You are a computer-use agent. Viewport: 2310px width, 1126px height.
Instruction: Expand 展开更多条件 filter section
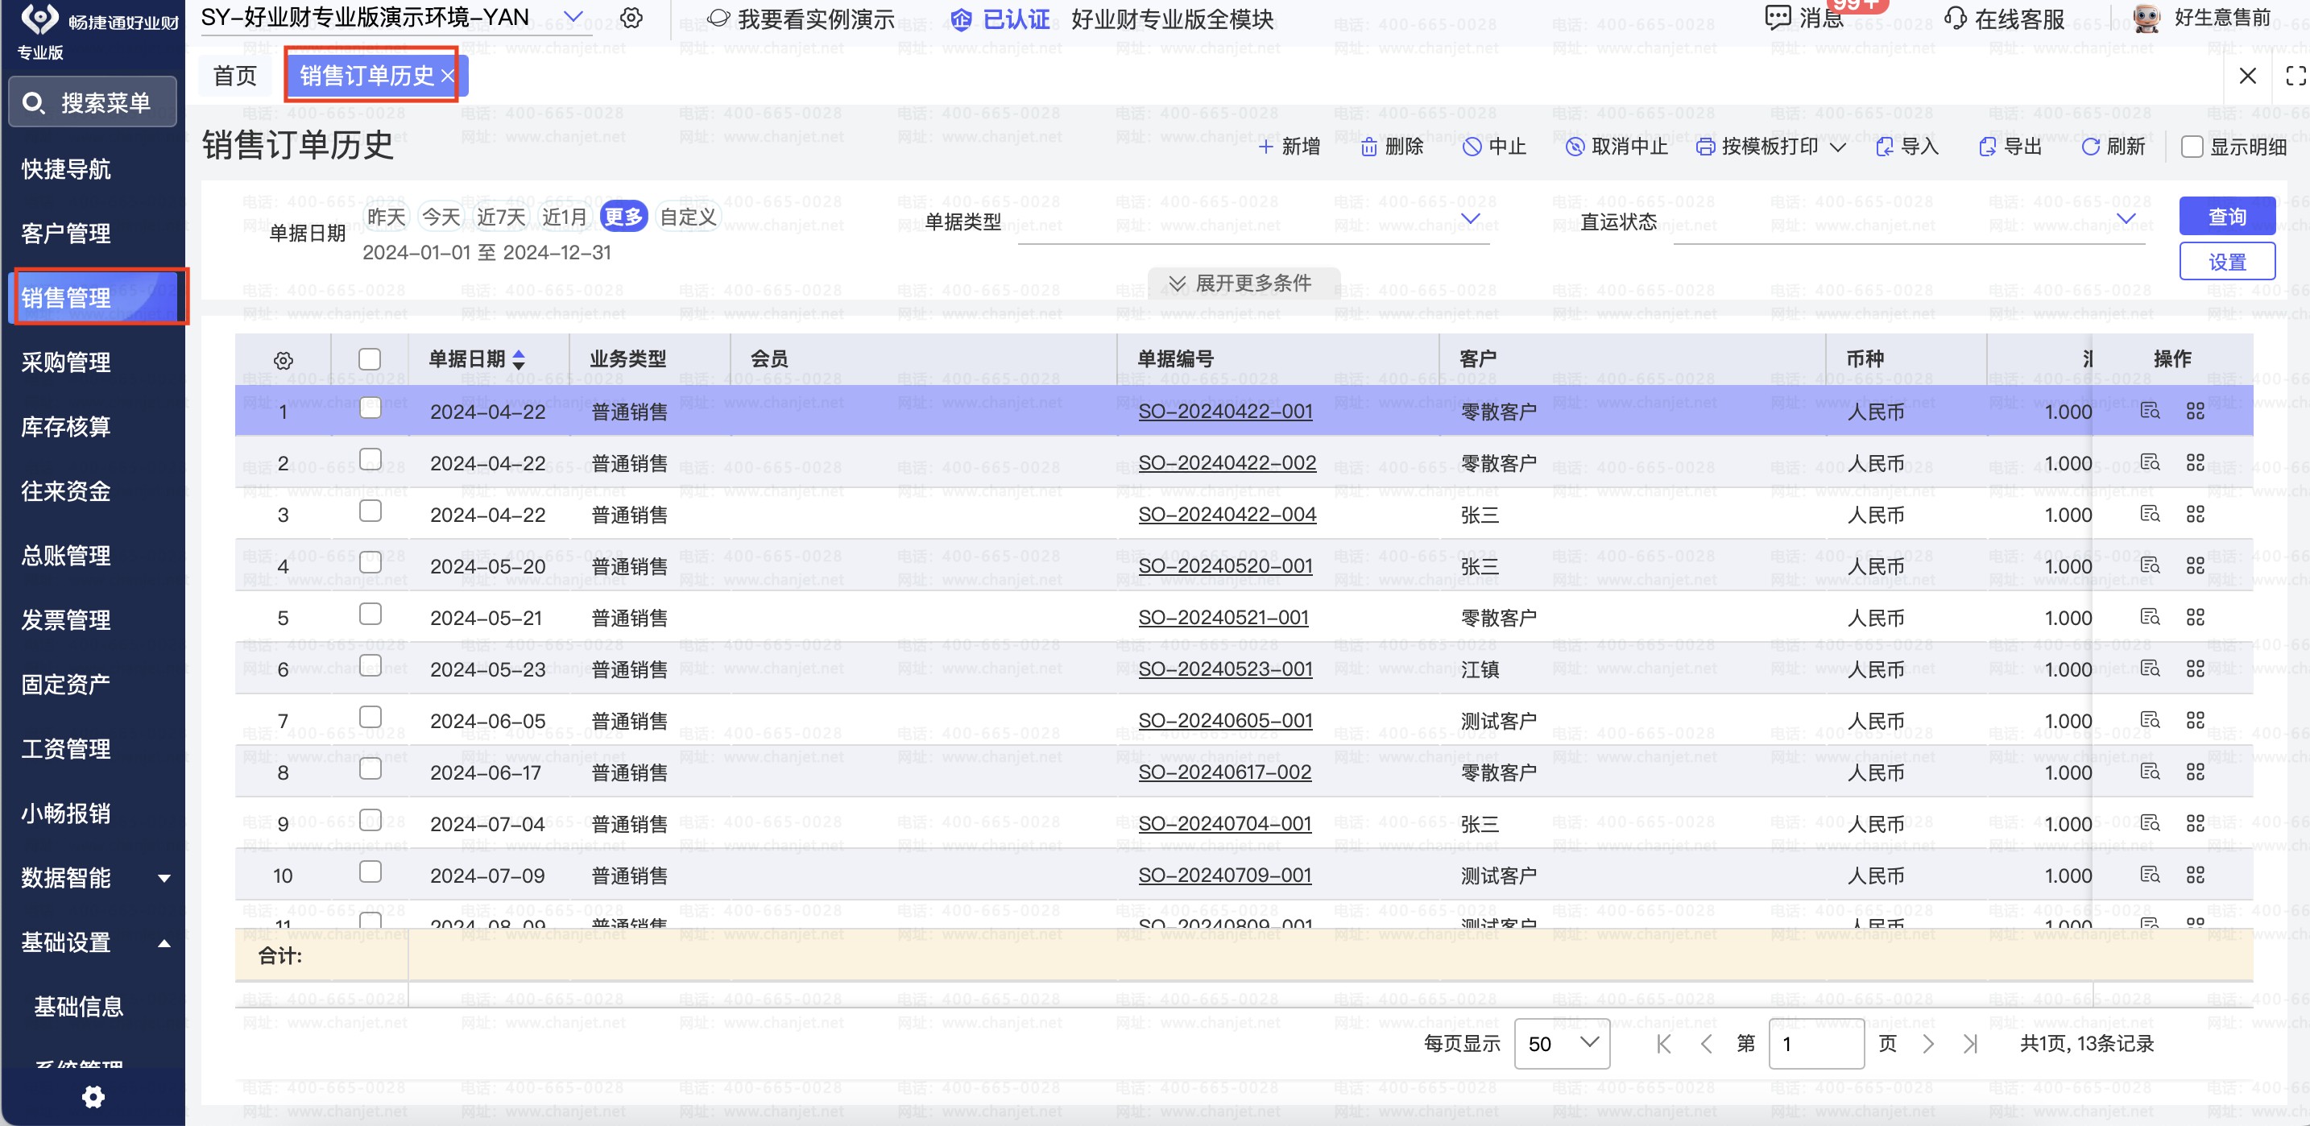(1243, 284)
